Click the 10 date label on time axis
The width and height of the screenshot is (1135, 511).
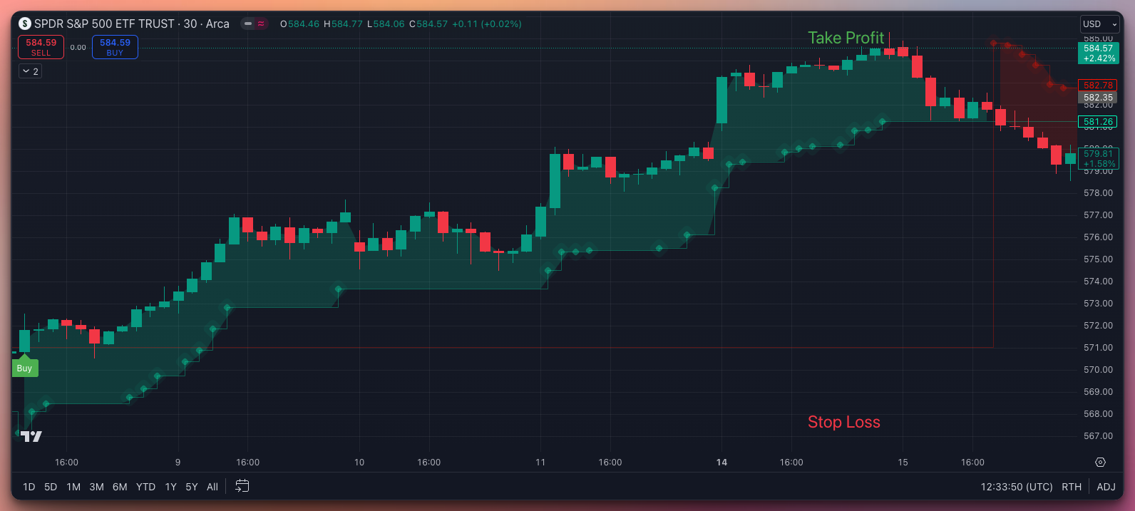click(x=359, y=463)
